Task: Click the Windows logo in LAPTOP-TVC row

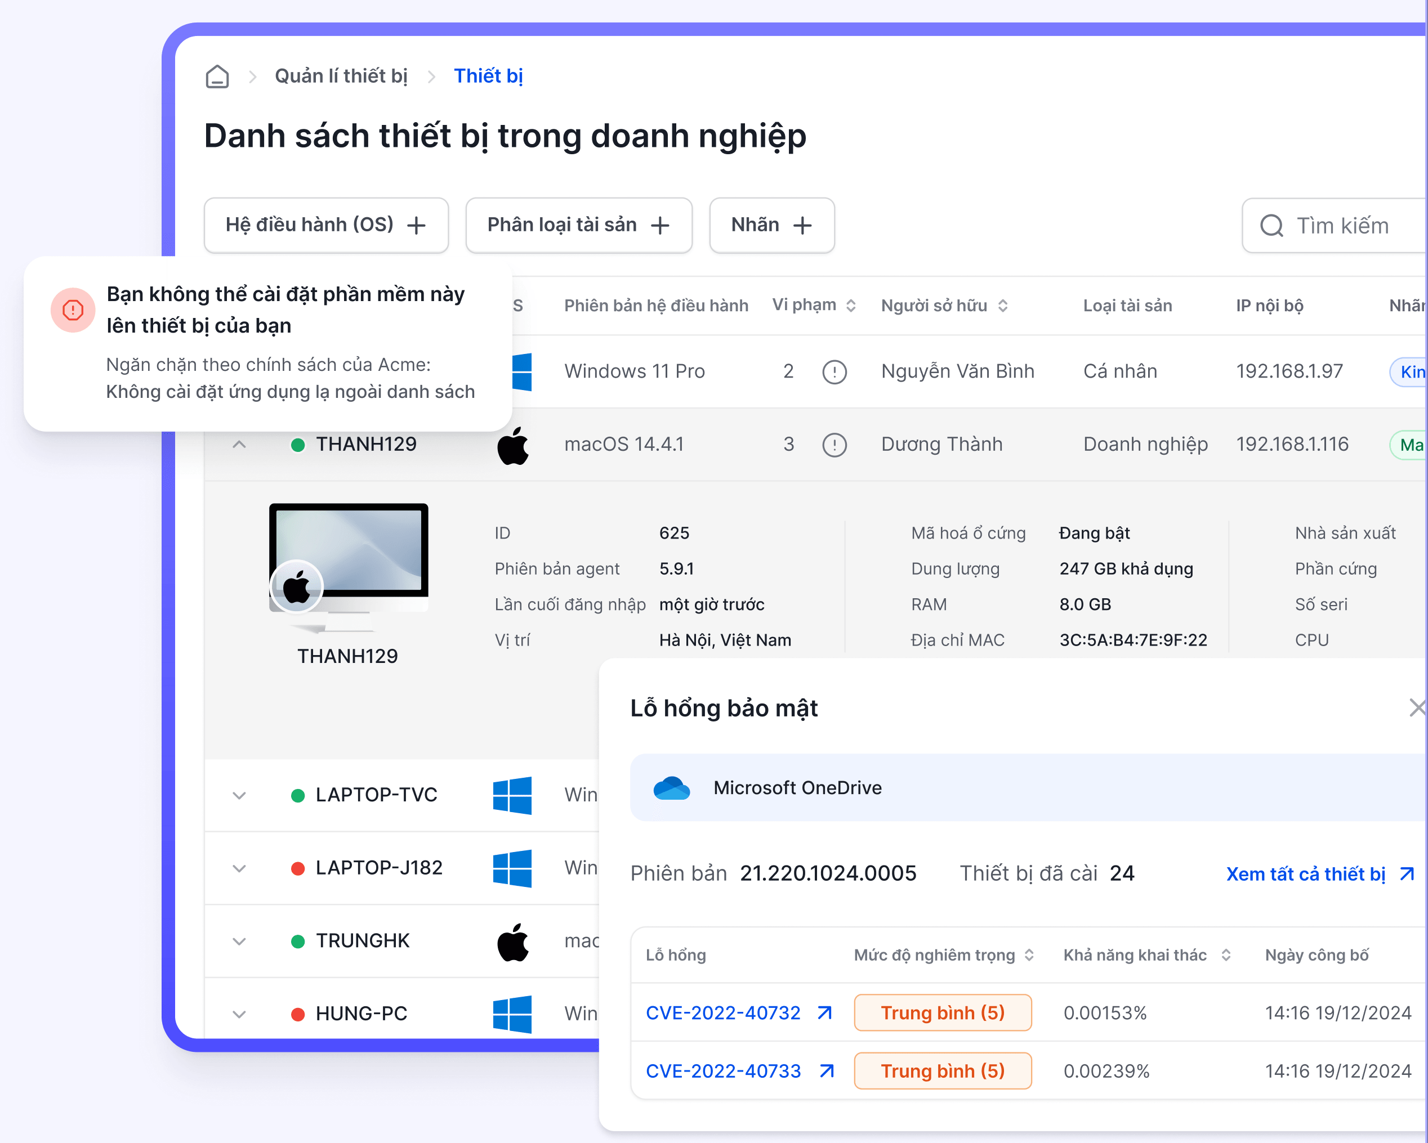Action: click(x=512, y=796)
